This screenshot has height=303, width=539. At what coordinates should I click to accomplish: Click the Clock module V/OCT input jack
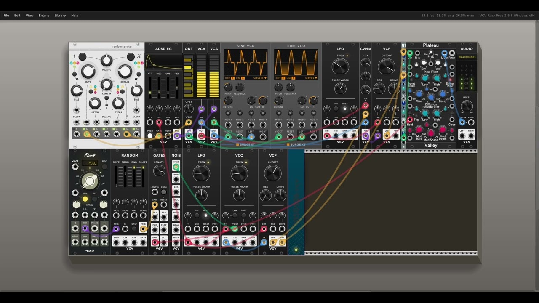(x=75, y=167)
